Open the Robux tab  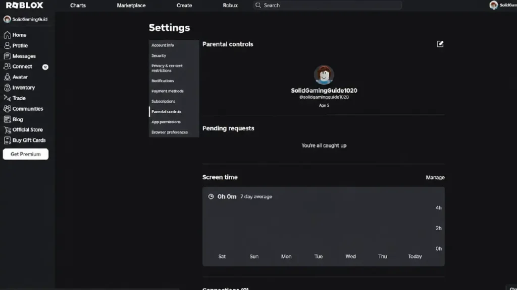230,5
